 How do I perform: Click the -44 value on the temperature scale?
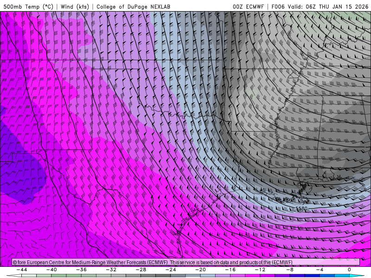(21, 270)
